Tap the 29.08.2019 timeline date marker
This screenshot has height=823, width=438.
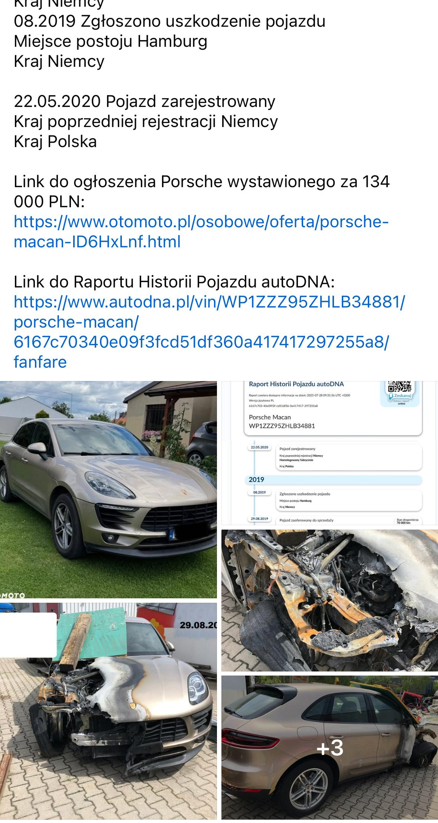(259, 518)
